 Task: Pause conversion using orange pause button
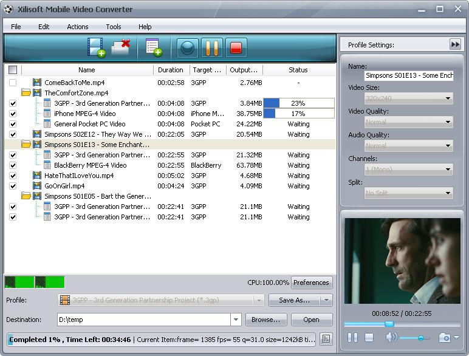pyautogui.click(x=212, y=47)
